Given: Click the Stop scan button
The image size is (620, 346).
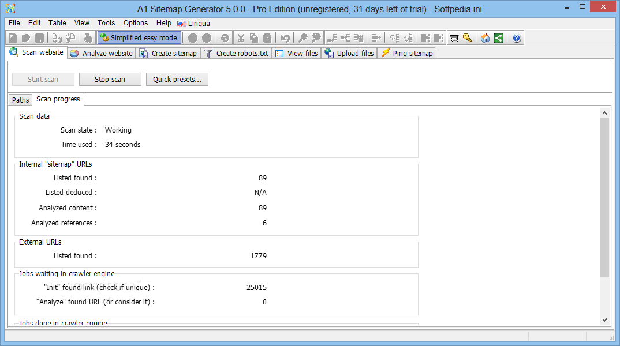Looking at the screenshot, I should click(x=110, y=80).
